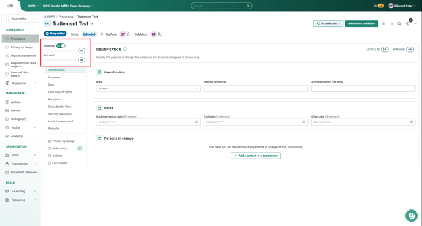Click the Internal reference input
Screen dimensions: 422x226
255,88
